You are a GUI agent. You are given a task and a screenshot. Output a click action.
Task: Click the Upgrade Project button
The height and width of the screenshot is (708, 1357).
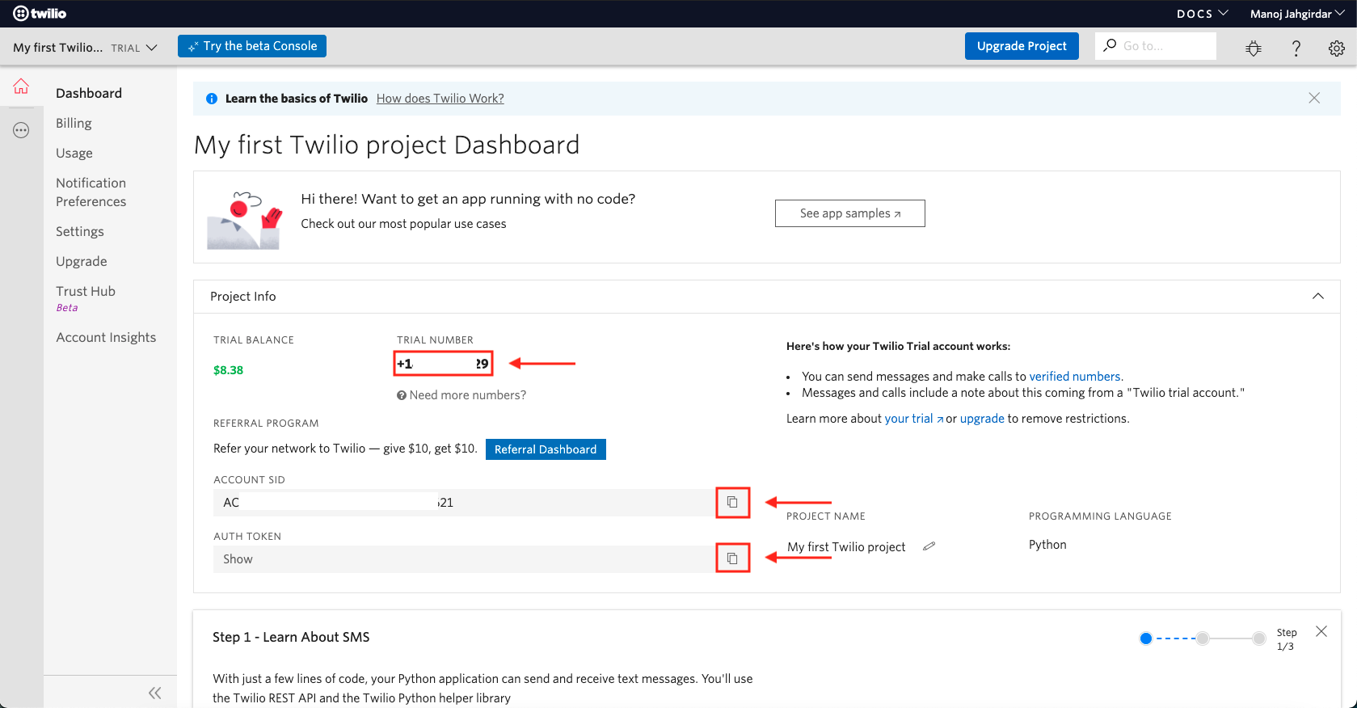(1022, 46)
